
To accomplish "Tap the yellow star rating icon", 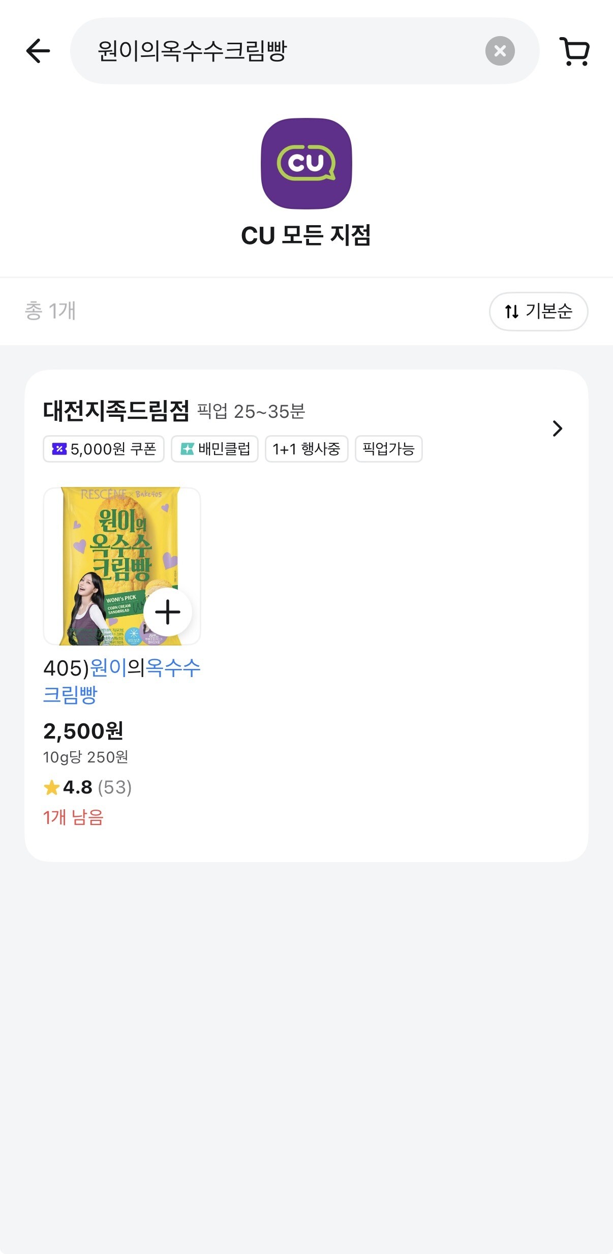I will pyautogui.click(x=51, y=787).
